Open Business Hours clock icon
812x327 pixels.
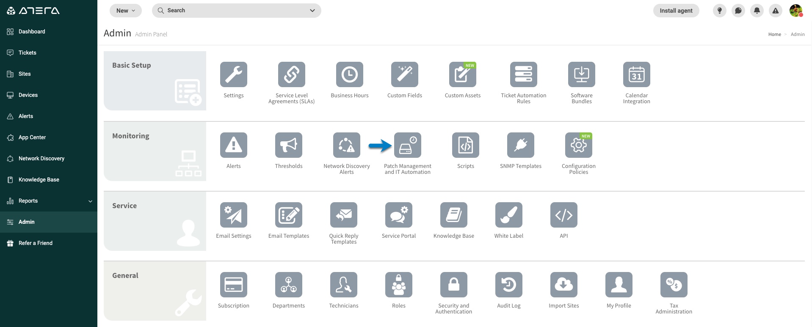(x=350, y=74)
